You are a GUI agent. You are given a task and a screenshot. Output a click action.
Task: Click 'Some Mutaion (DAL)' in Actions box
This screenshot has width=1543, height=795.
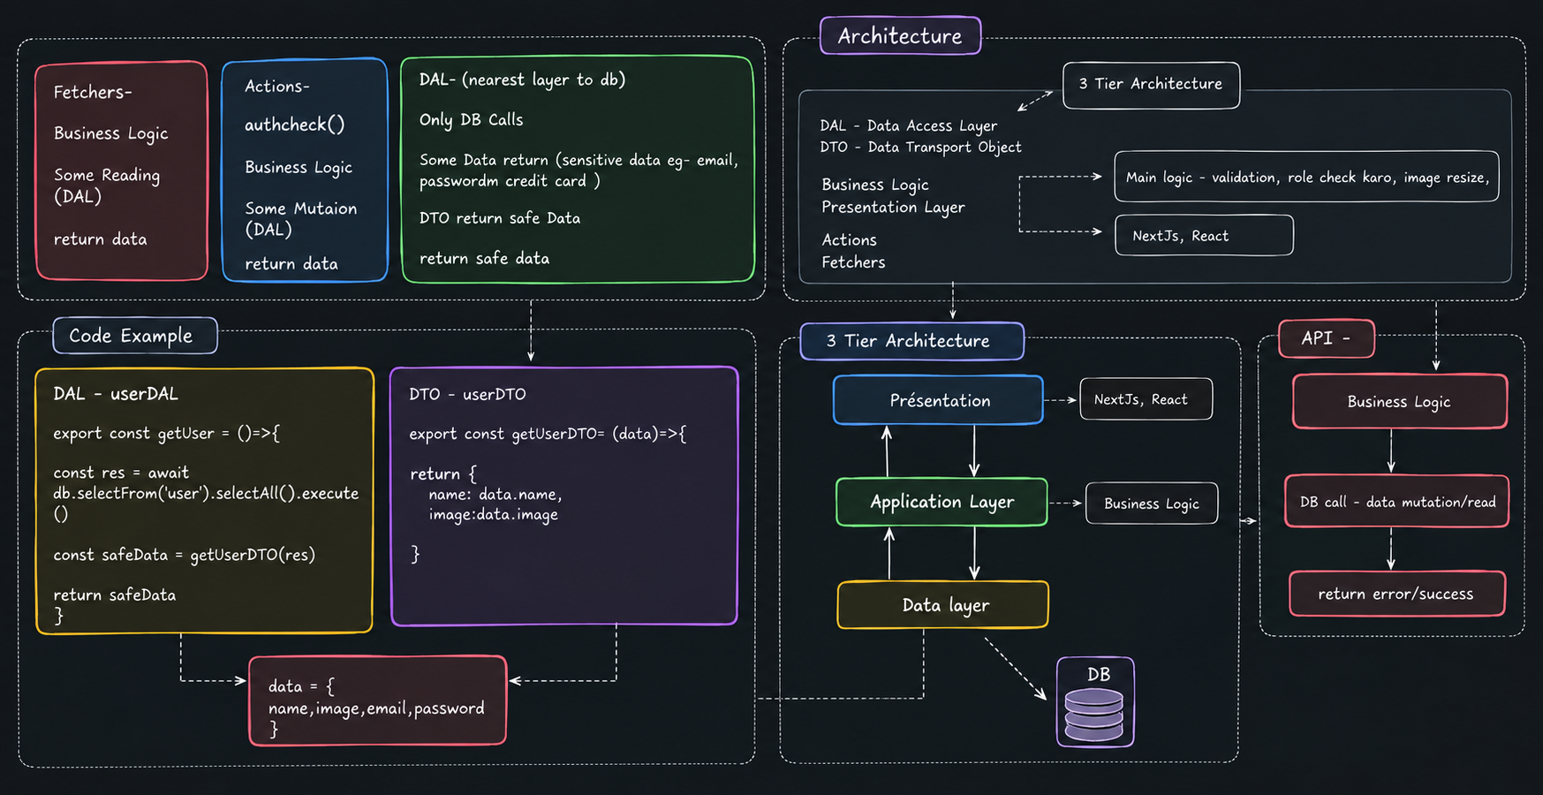click(x=300, y=219)
